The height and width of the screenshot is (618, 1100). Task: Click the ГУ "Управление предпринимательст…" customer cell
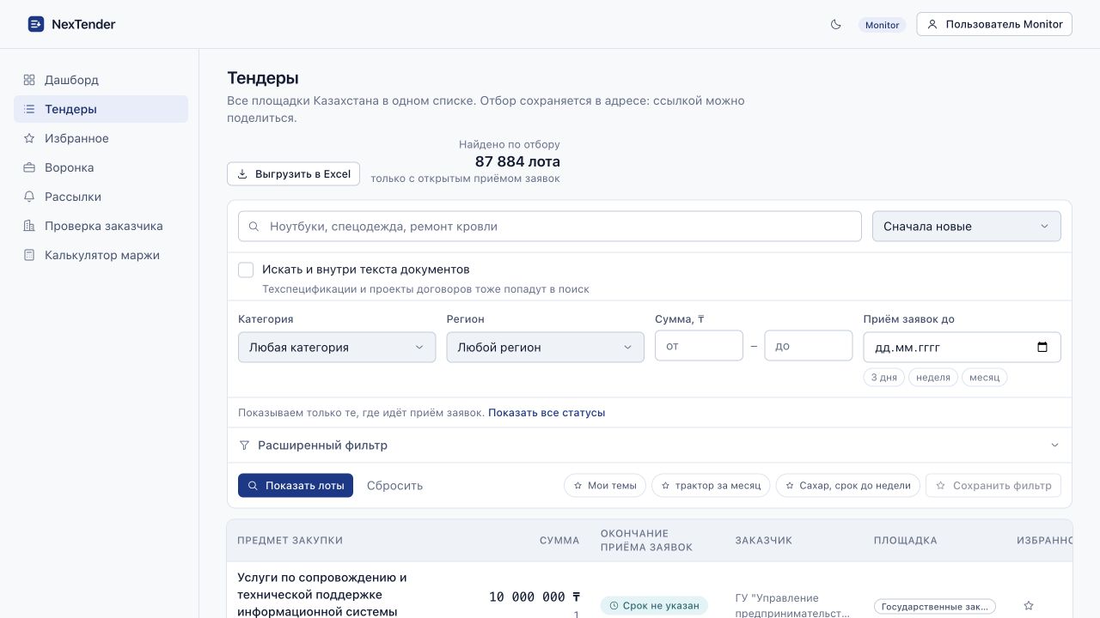tap(792, 606)
